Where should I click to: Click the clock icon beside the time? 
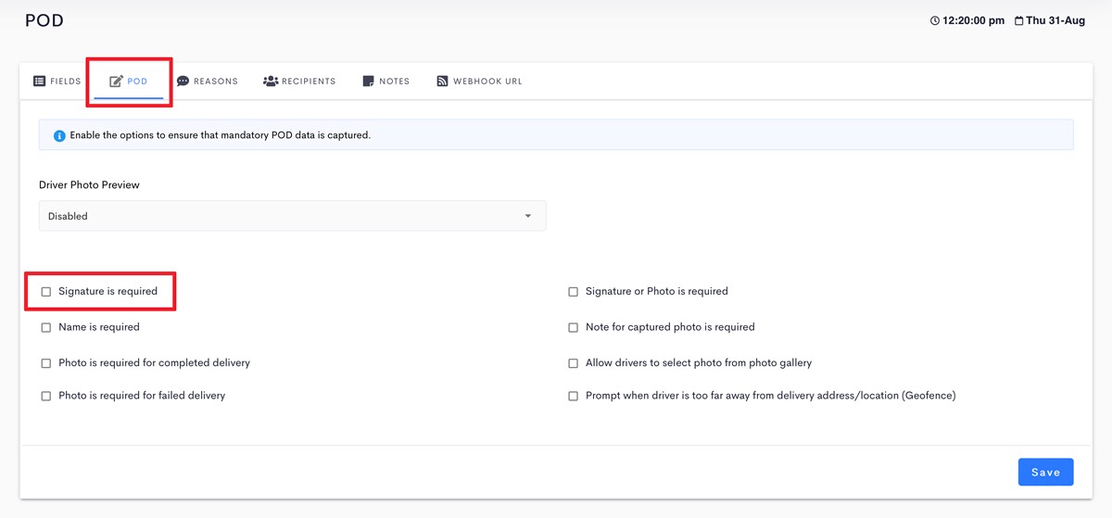(x=934, y=21)
